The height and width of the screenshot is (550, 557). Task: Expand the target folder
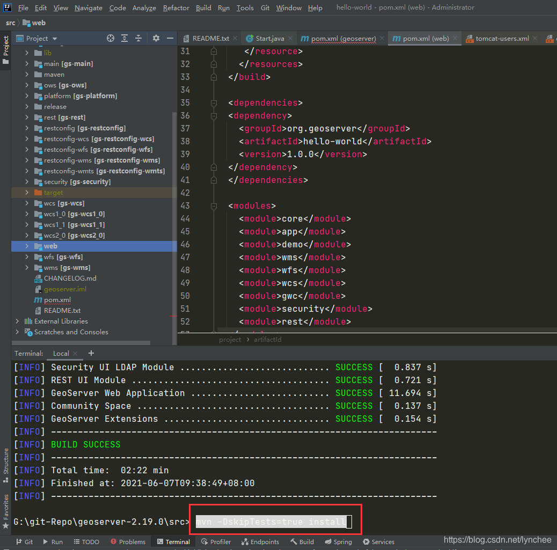tap(27, 192)
